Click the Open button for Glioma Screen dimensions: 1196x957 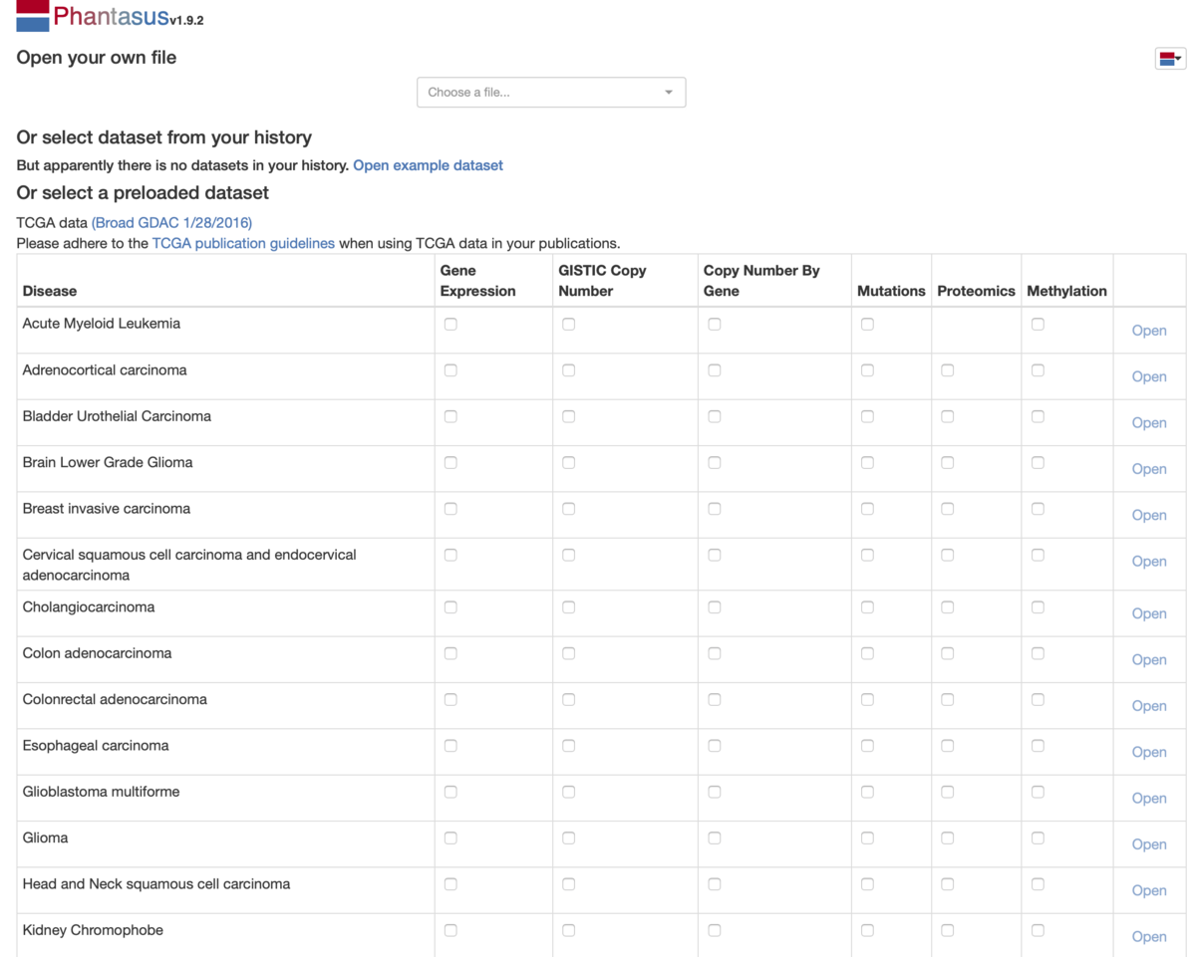pos(1148,844)
